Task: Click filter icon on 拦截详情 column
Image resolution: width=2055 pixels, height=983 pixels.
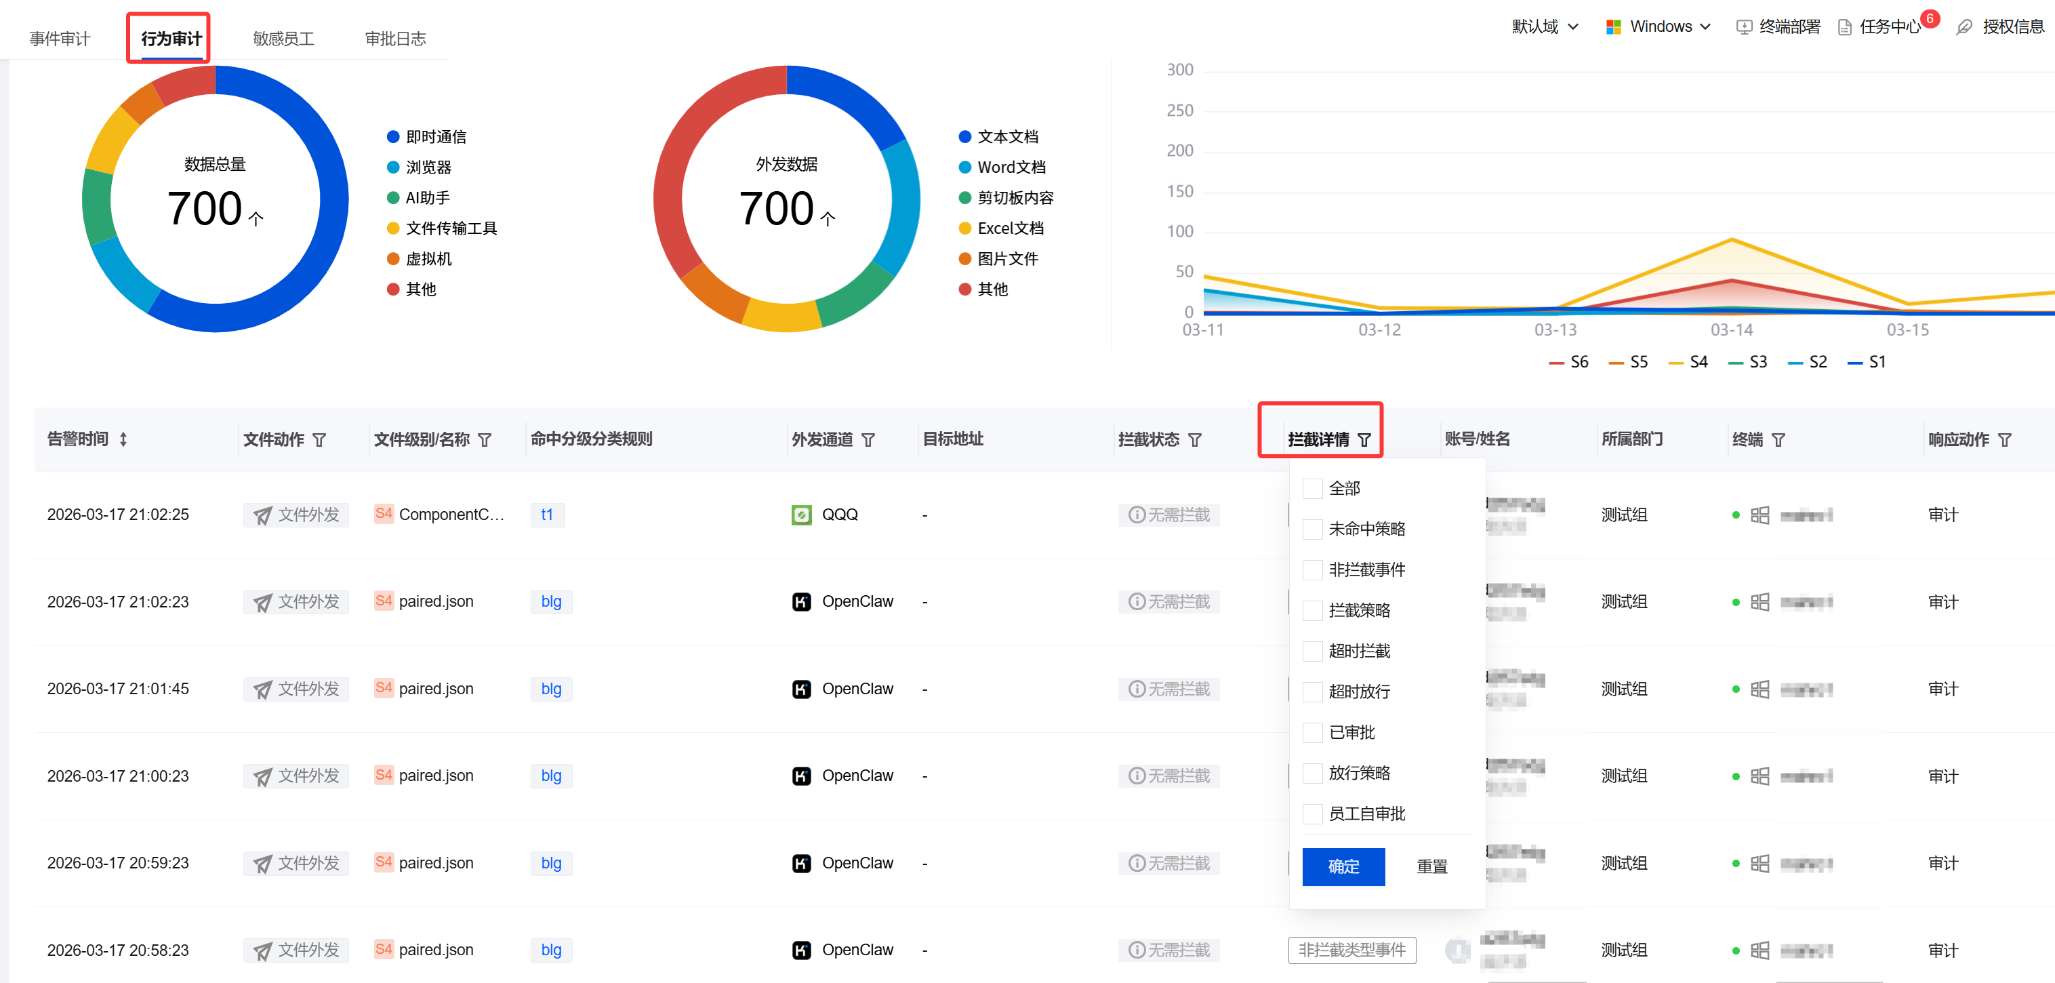Action: pos(1364,439)
